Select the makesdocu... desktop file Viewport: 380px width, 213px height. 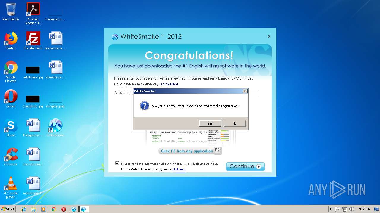click(x=55, y=14)
